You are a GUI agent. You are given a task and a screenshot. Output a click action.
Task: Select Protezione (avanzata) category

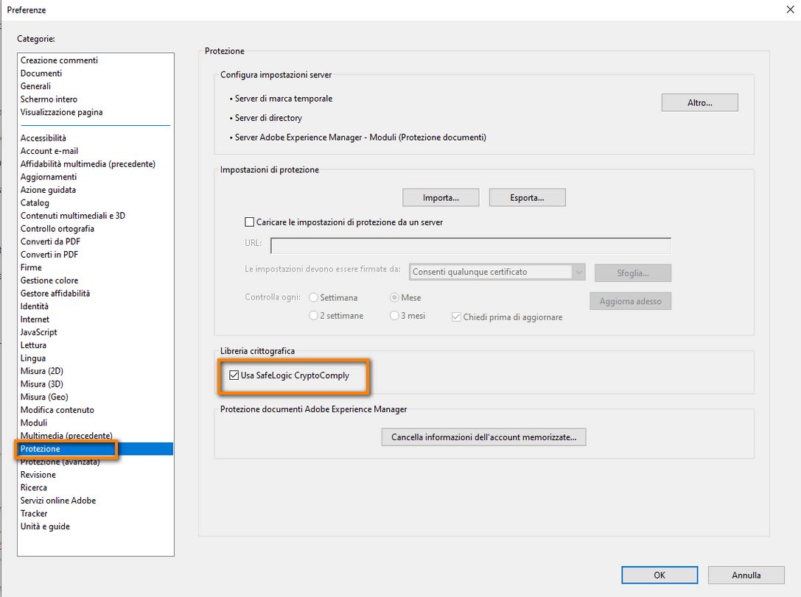(x=60, y=462)
